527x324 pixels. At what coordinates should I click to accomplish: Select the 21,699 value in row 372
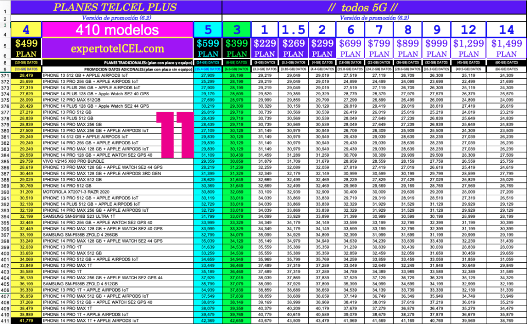[x=506, y=81]
